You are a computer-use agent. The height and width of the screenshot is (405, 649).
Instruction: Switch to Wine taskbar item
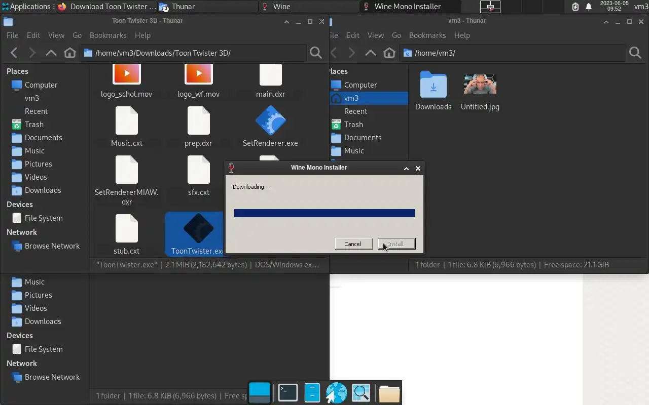tap(309, 7)
